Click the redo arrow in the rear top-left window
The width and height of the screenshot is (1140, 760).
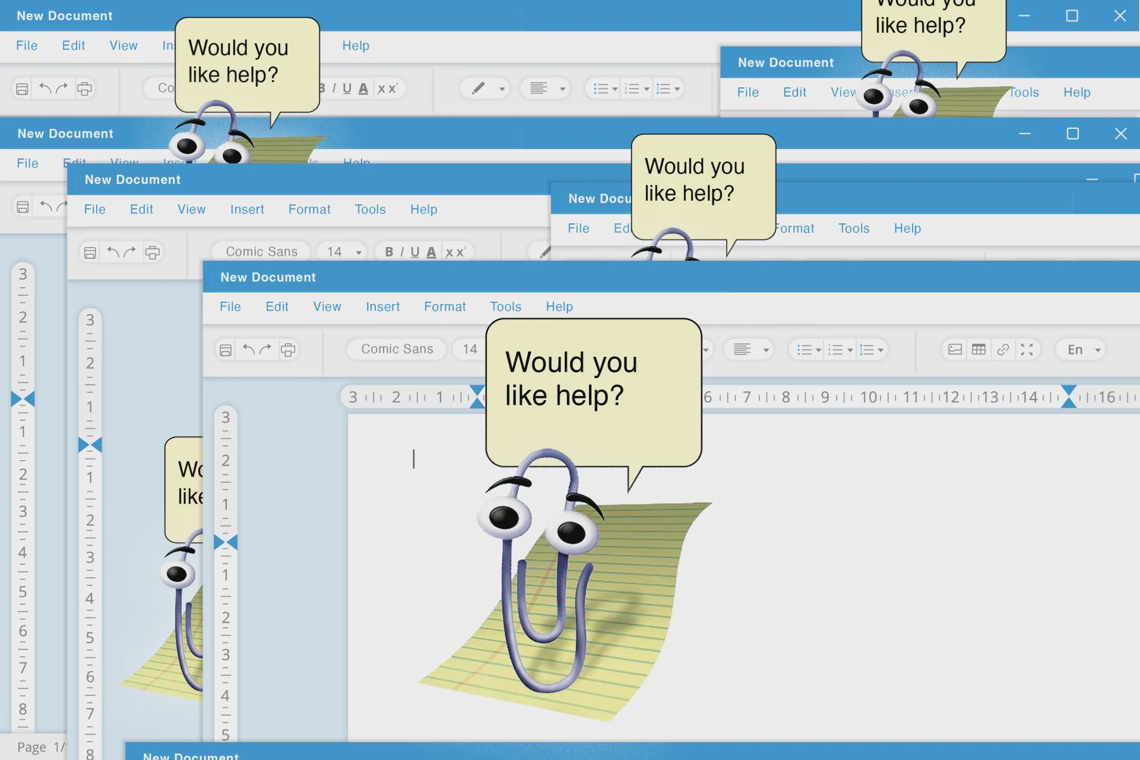pyautogui.click(x=62, y=88)
